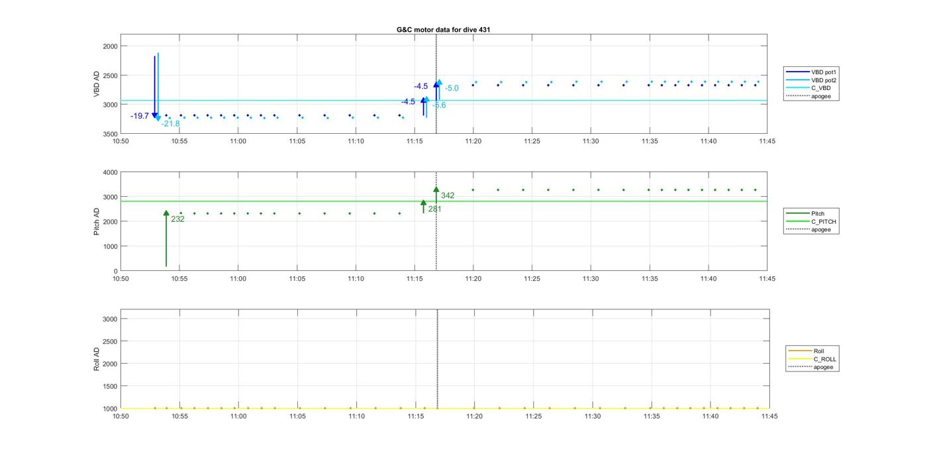The height and width of the screenshot is (459, 927).
Task: Click the dark blue VBD pot1 legend line sample
Action: (x=797, y=72)
